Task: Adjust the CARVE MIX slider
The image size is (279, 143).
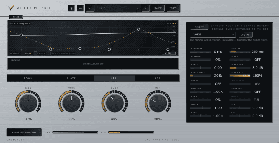Action: point(240,76)
